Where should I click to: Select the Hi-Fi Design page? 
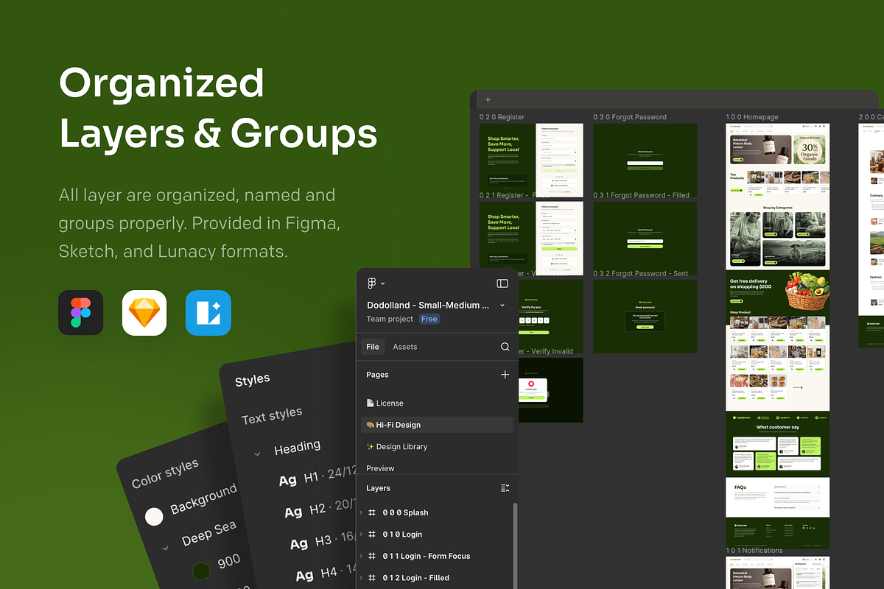pyautogui.click(x=437, y=425)
